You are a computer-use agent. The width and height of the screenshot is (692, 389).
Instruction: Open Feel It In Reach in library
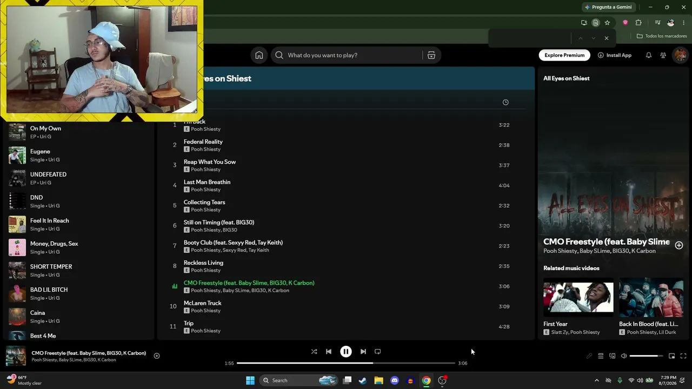(78, 224)
